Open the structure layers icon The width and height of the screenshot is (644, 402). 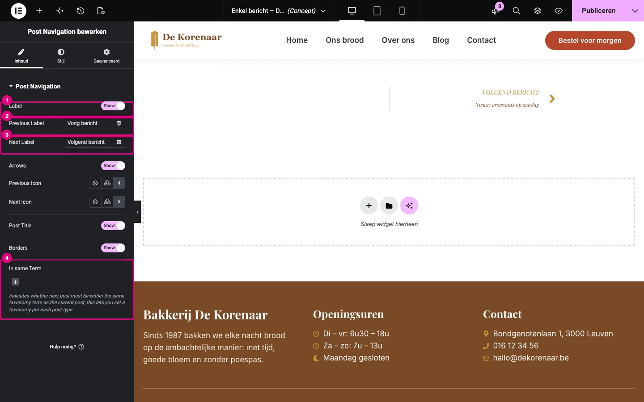[x=538, y=11]
